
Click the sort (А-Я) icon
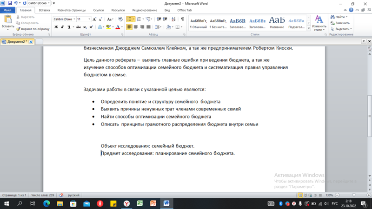174,19
